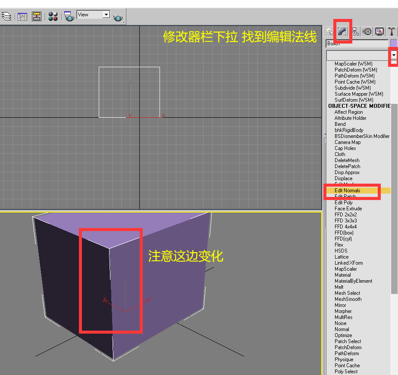Open the Curve Editor

tap(22, 16)
